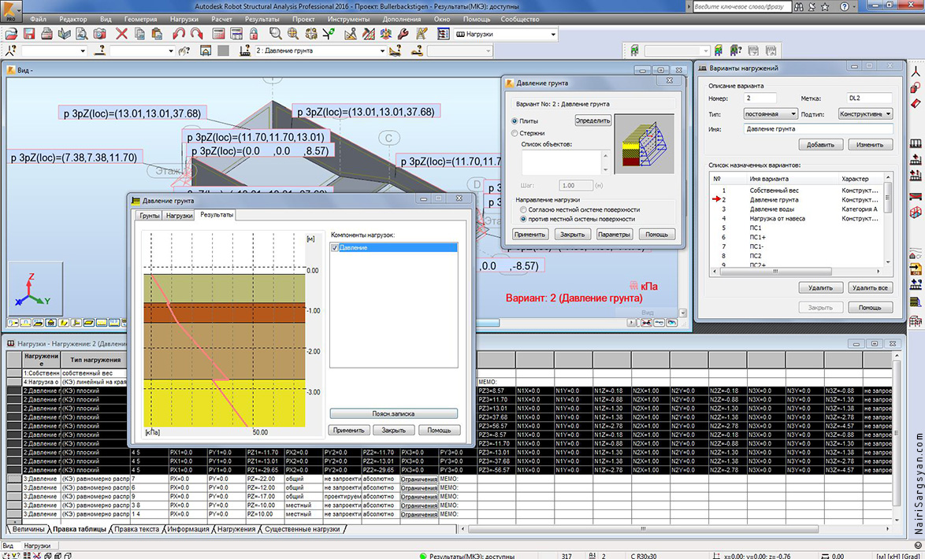Expand the help menu arrow in title bar

pos(855,7)
